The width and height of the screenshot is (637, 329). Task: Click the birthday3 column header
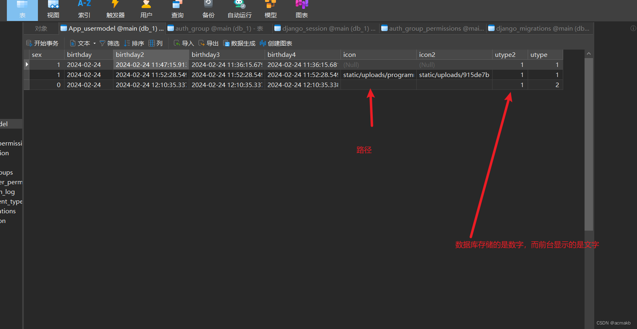[x=227, y=54]
